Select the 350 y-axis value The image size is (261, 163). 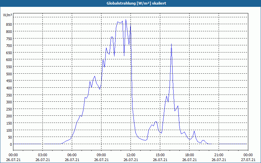9,95
